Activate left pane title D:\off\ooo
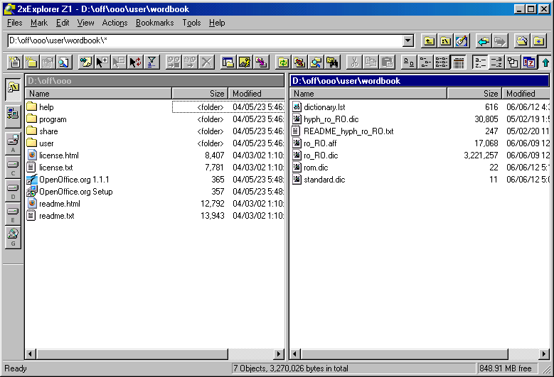Image resolution: width=554 pixels, height=377 pixels. point(155,81)
